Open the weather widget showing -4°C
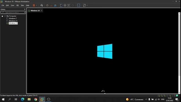Viewport: 181px width, 102px height. coord(135,99)
